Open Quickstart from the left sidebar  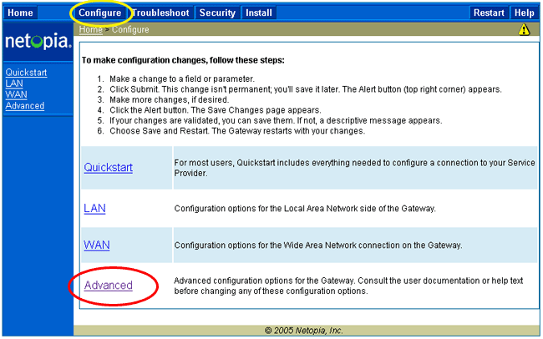27,73
